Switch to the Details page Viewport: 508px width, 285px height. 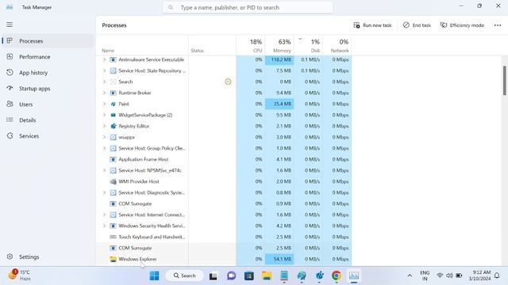[48, 120]
